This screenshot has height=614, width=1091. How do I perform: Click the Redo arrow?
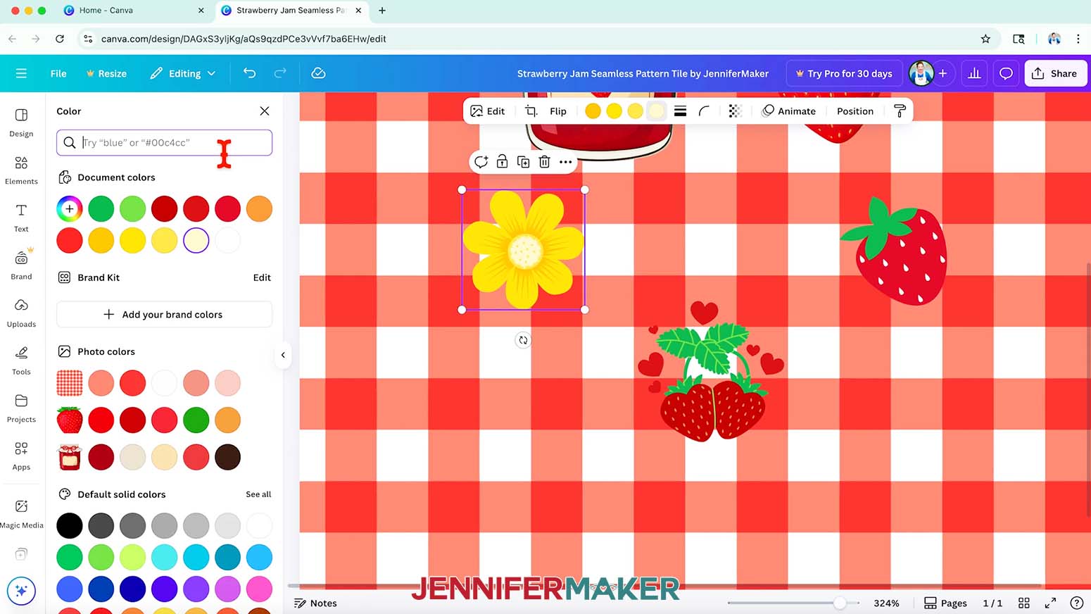pos(280,73)
